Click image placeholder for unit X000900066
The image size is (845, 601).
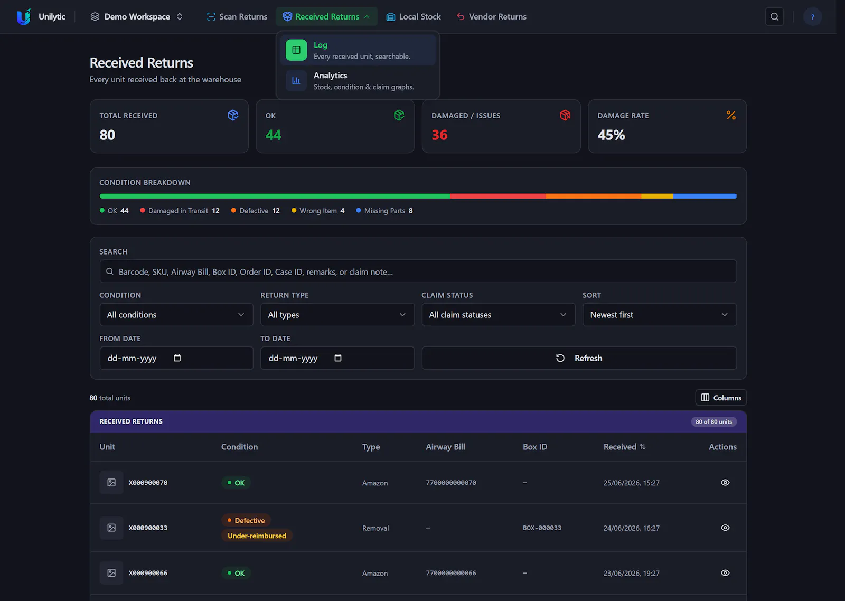[x=111, y=573]
